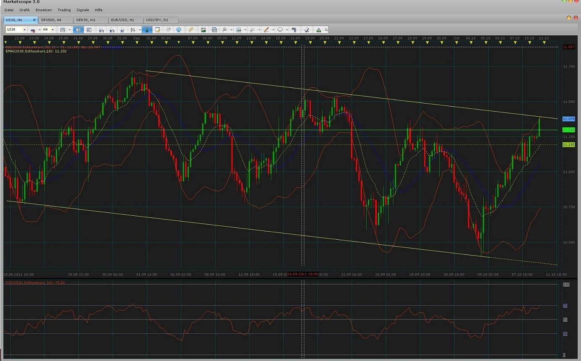This screenshot has height=361, width=581.
Task: Close the US30, H4 tab with its x
Action: tap(34, 20)
